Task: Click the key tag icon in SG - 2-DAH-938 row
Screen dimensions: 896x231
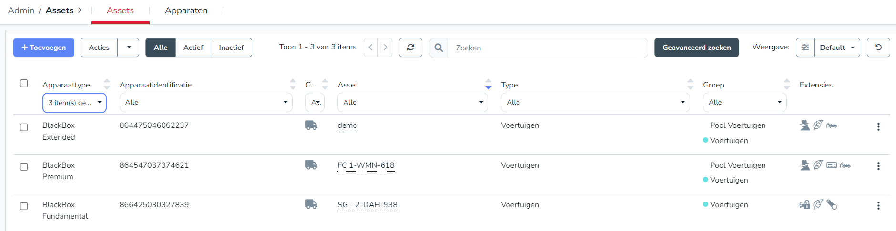Action: point(832,204)
